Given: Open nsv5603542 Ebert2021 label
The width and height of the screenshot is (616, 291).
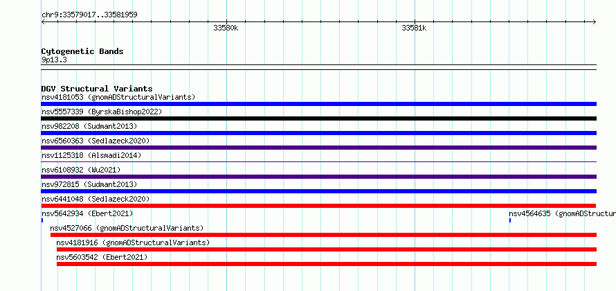Looking at the screenshot, I should [x=102, y=257].
